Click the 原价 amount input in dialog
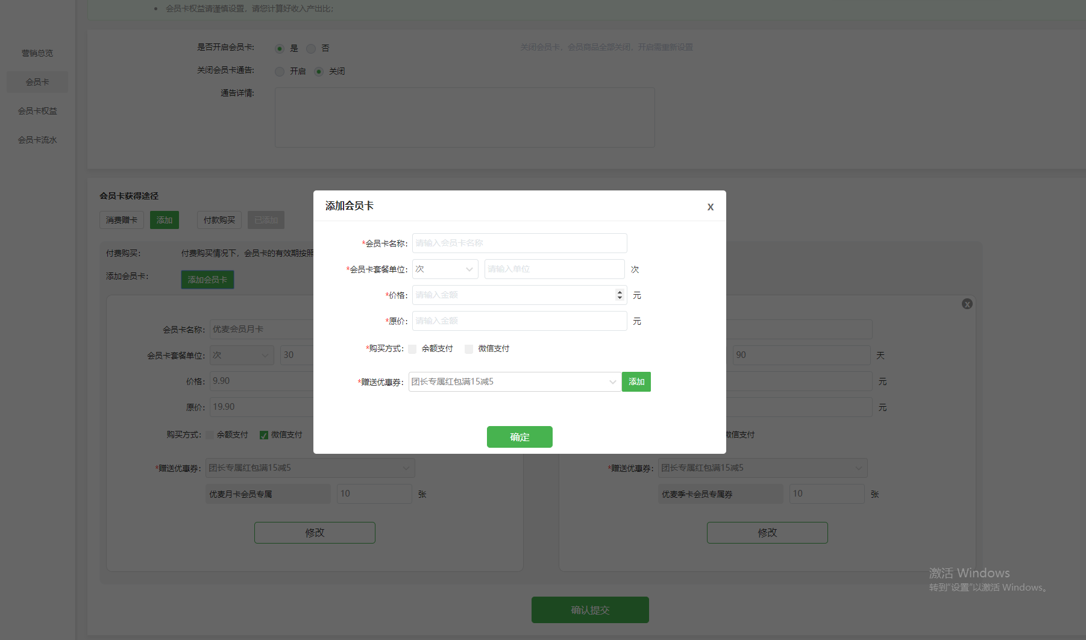Screen dimensions: 1086x640 click(x=519, y=321)
